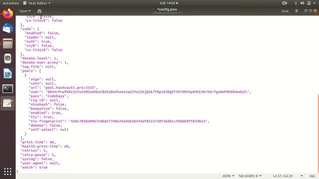This screenshot has height=179, width=319.
Task: Click the "retry-pause": 5 line
Action: [38, 155]
